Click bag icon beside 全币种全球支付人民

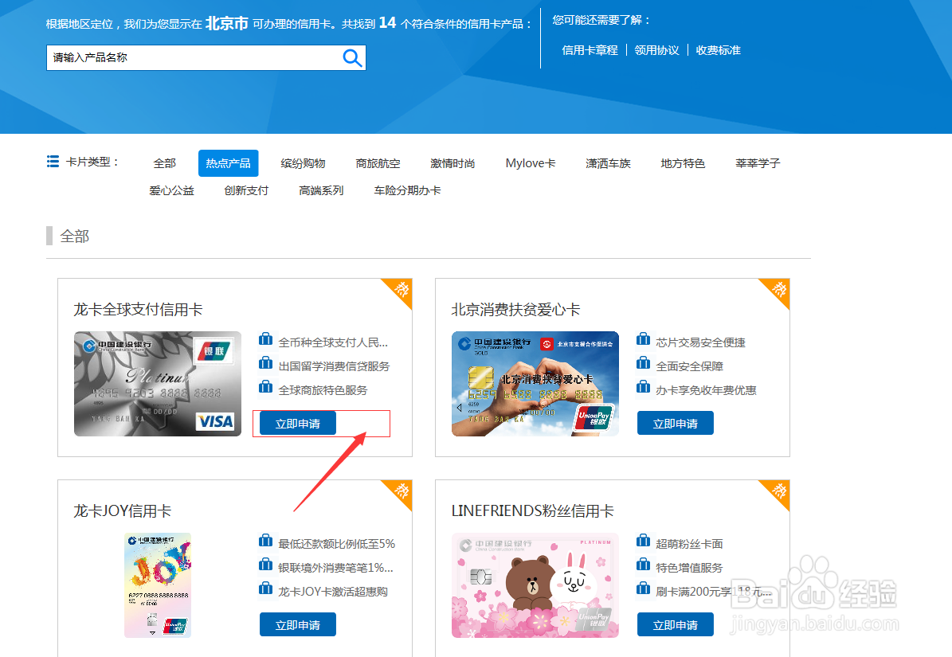pos(265,338)
